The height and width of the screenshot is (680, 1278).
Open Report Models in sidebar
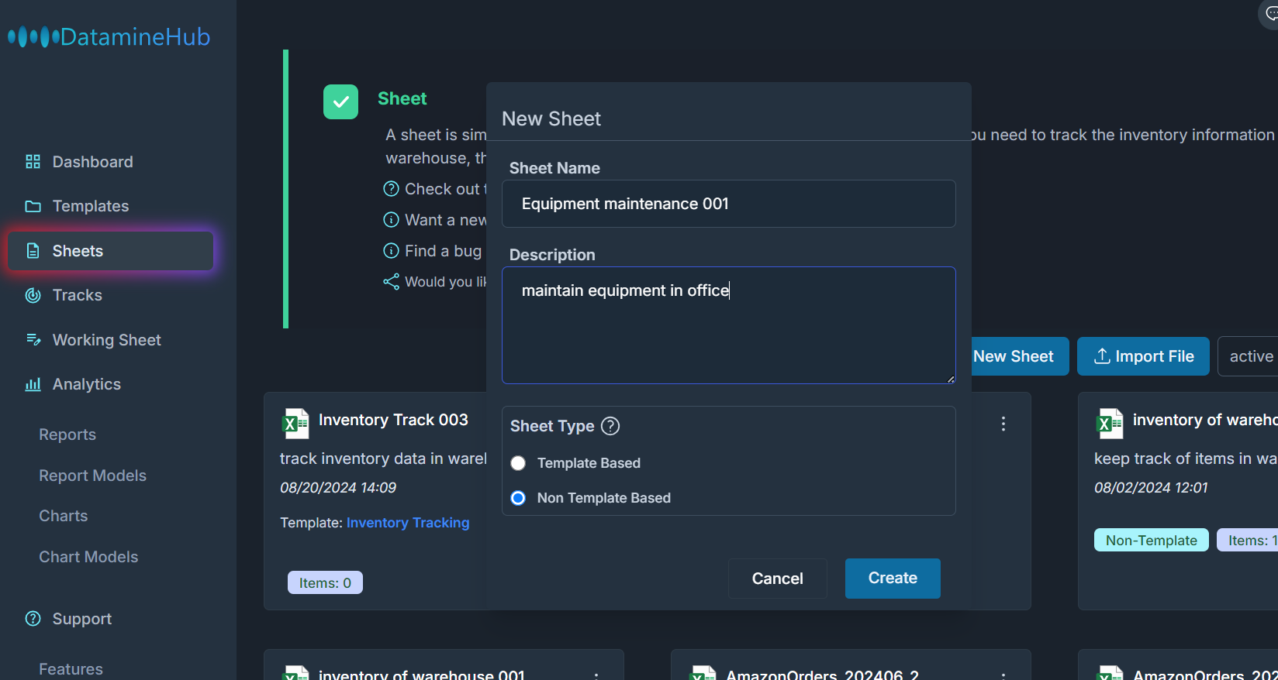pos(93,476)
